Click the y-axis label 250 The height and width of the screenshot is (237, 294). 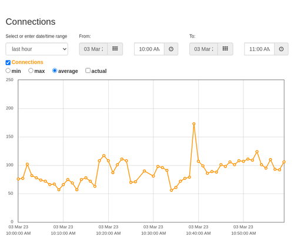9,80
